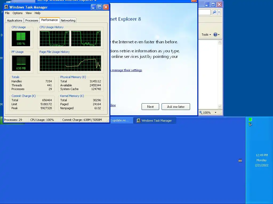Click Kernel Memory Total value 30296
Screen dimensions: 273x204
(97, 100)
